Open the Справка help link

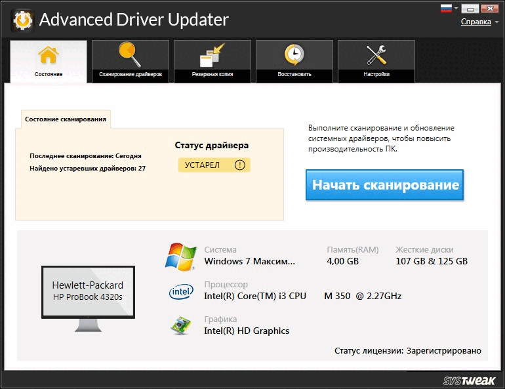(x=475, y=22)
